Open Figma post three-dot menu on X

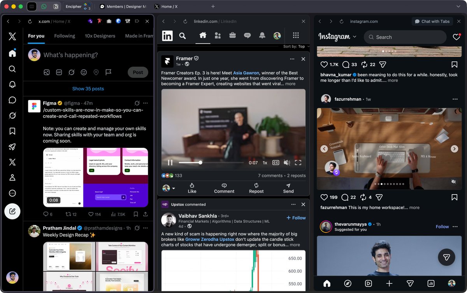(x=146, y=103)
